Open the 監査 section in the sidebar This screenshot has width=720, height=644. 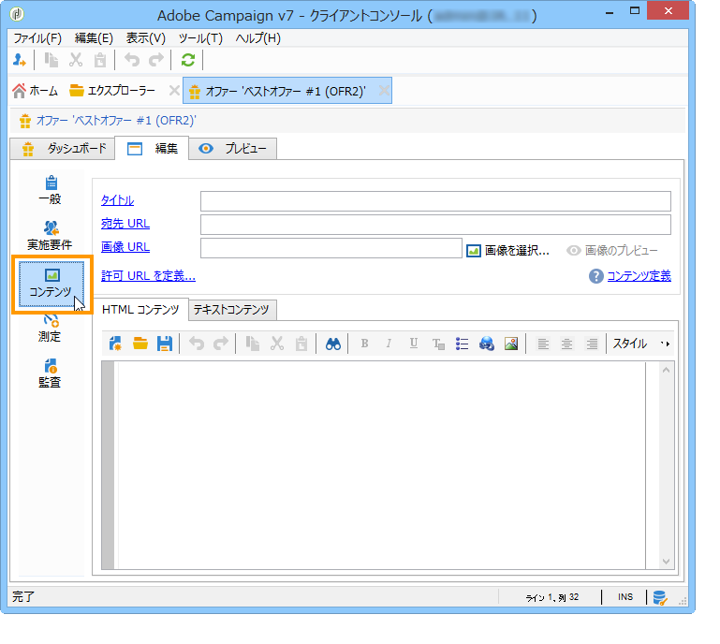click(x=50, y=373)
